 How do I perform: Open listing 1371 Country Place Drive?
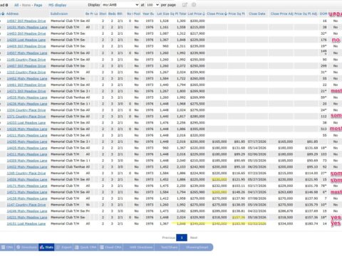pos(26,117)
